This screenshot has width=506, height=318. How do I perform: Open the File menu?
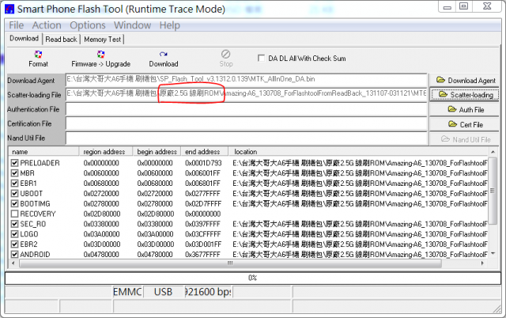pyautogui.click(x=16, y=25)
